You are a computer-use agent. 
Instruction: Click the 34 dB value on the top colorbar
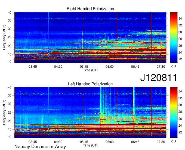tap(180, 18)
